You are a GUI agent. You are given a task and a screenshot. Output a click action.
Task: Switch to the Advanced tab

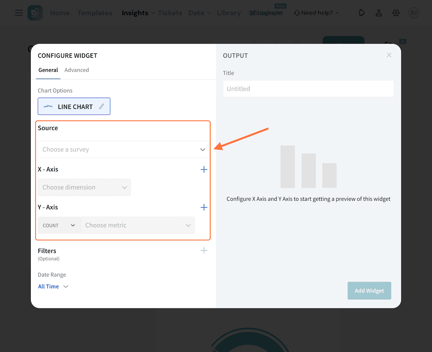click(77, 70)
